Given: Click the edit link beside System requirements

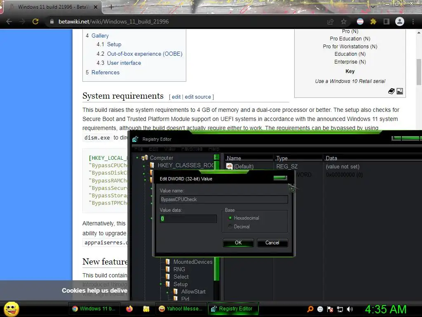Looking at the screenshot, I should tap(176, 97).
